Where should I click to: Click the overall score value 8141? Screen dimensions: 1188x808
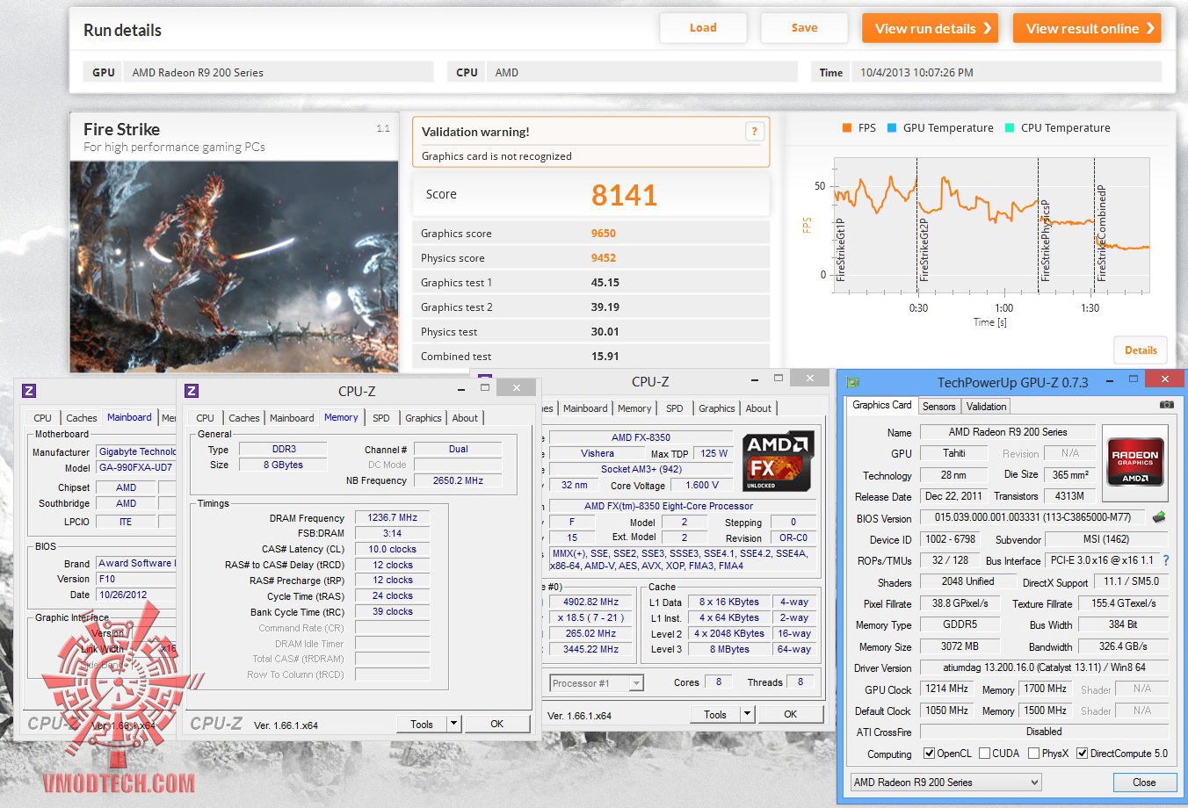pyautogui.click(x=624, y=195)
